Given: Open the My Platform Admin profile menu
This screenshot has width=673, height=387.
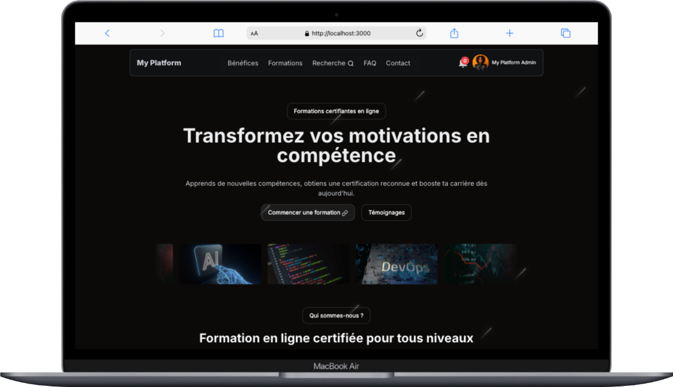Looking at the screenshot, I should coord(514,63).
